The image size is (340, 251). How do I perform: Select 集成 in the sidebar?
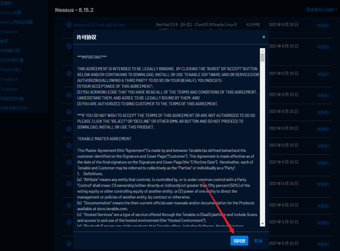(4, 41)
